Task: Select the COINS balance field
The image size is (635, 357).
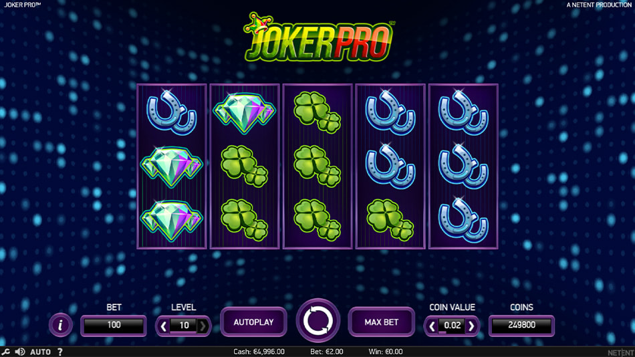Action: (521, 325)
